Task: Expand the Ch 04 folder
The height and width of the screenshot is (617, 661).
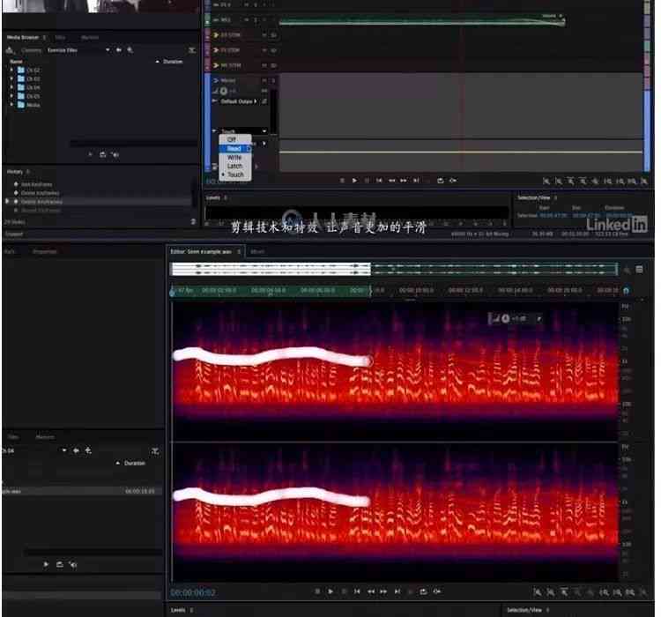Action: click(11, 88)
